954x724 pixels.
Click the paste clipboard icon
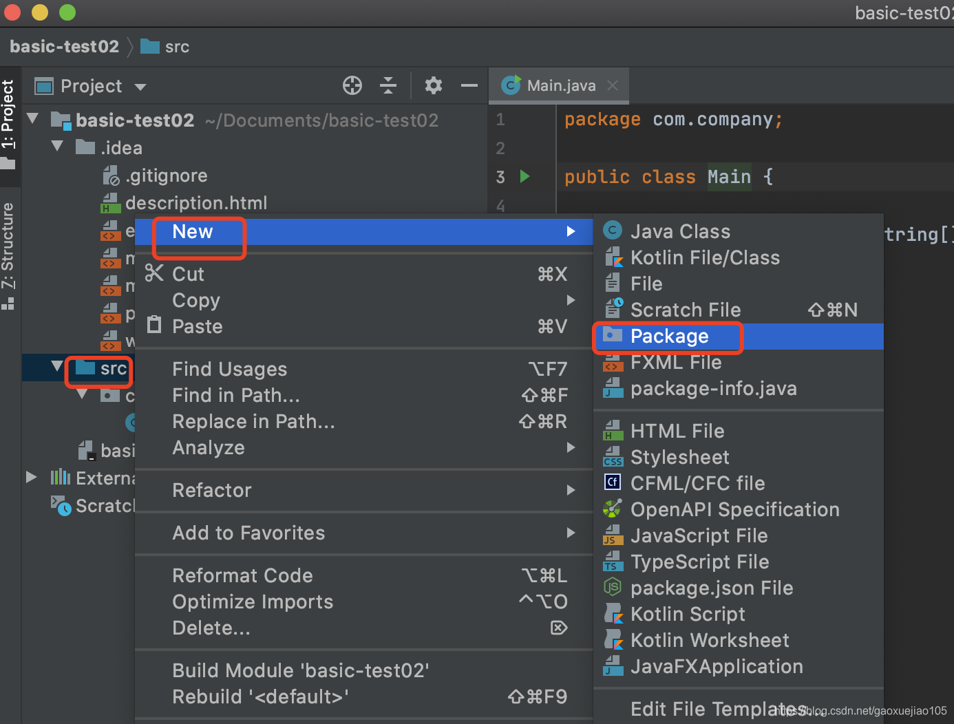pyautogui.click(x=154, y=324)
